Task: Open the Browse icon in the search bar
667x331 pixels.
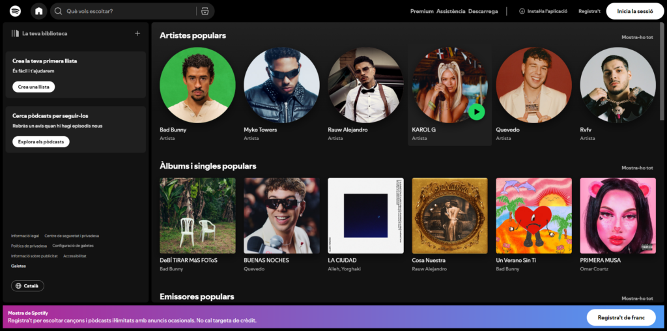Action: click(205, 11)
